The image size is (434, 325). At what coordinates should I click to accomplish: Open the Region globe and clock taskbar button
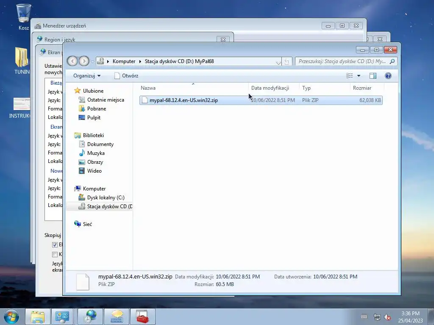(91, 317)
